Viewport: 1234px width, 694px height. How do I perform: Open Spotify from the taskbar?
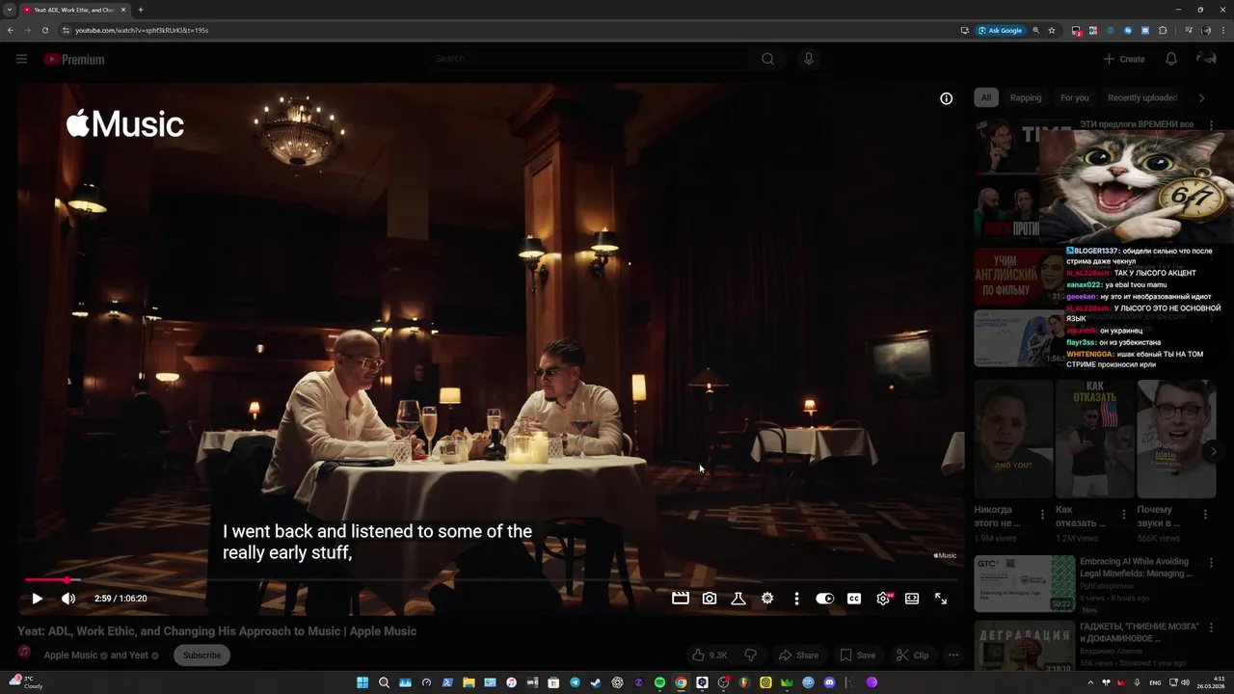659,682
